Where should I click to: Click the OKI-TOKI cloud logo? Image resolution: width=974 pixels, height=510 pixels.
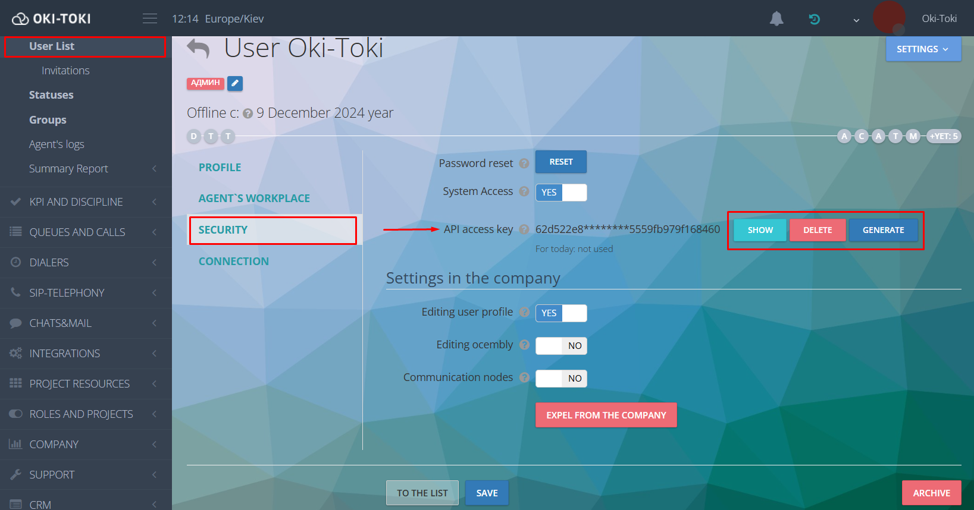click(51, 18)
